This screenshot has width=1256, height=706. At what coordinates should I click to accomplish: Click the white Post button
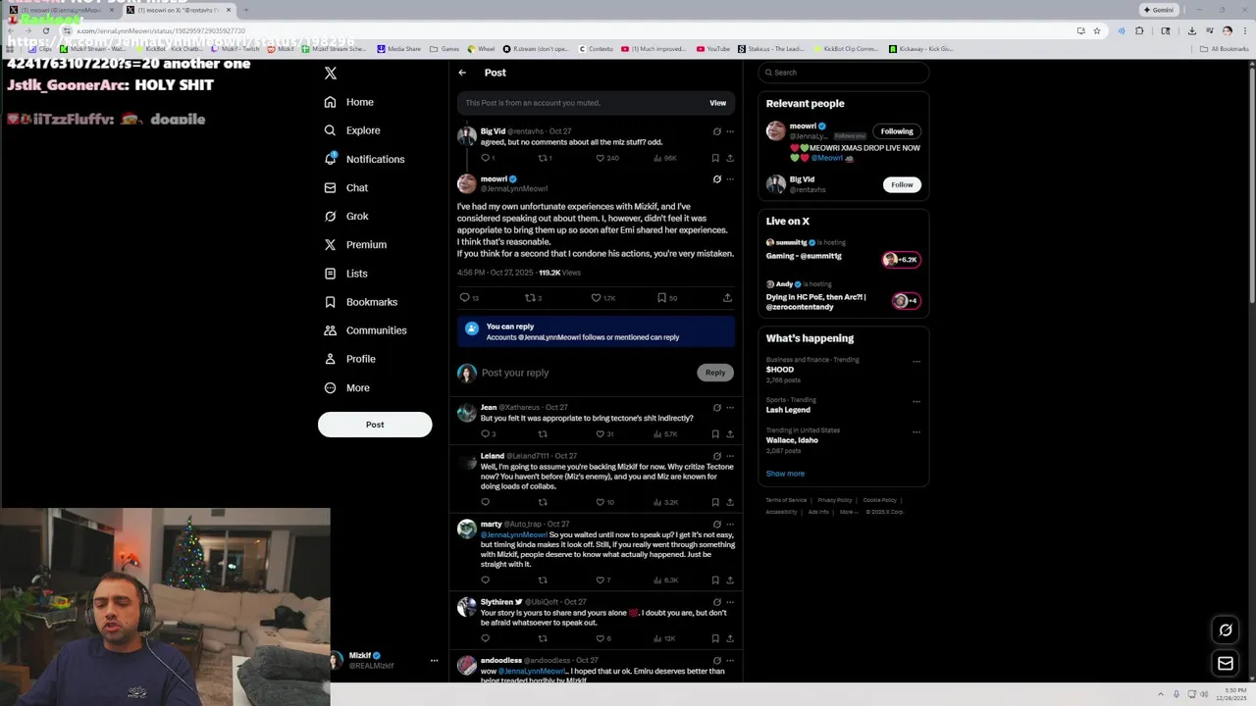click(375, 425)
